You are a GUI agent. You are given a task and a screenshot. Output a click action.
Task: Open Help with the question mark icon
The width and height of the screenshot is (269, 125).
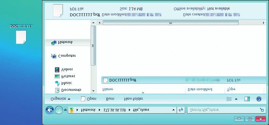(259, 99)
